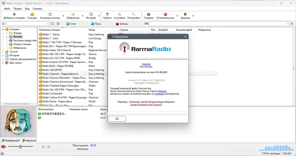Open the Избранное dropdown arrow

click(x=83, y=16)
